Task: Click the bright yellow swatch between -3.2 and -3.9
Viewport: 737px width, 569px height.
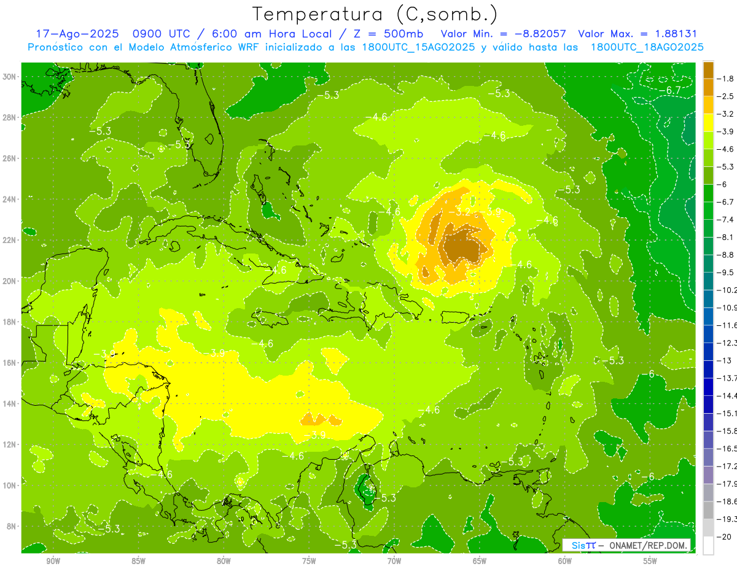Action: (709, 123)
